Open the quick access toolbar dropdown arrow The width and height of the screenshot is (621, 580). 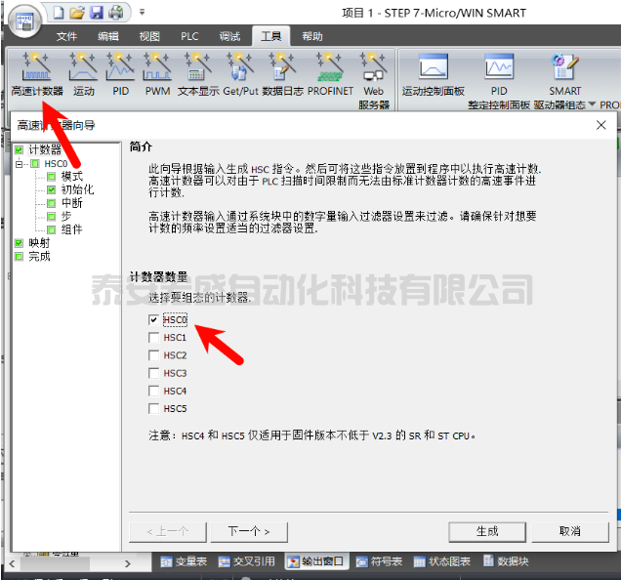coord(142,13)
